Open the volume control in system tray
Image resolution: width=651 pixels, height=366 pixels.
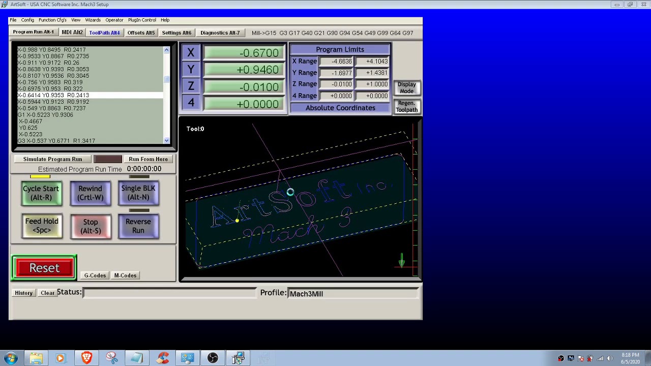pyautogui.click(x=610, y=358)
